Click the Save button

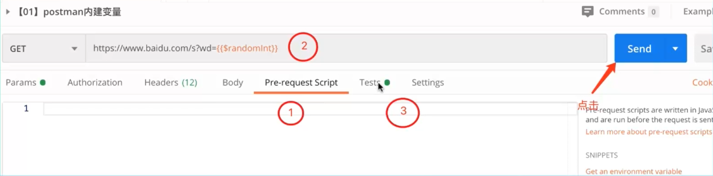[706, 48]
